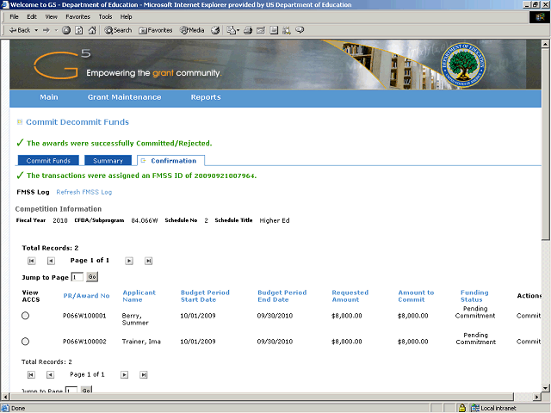Sort by PR/Award No column

click(x=86, y=296)
